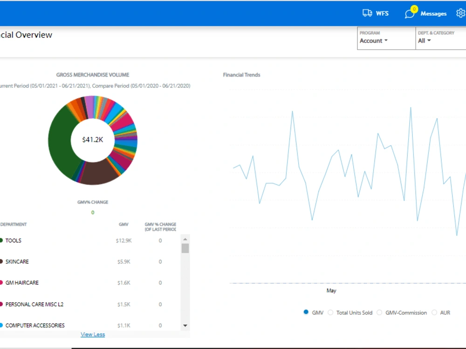Click GMV% CHANGE label under donut

[93, 202]
